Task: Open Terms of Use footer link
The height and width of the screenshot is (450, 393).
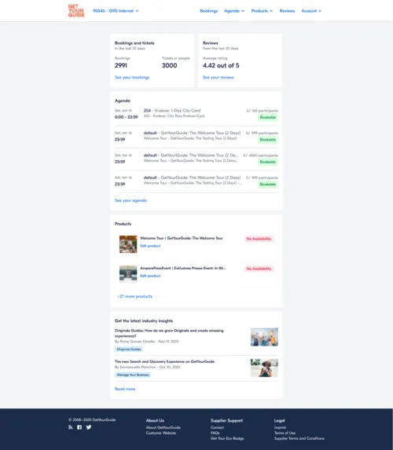Action: 285,433
